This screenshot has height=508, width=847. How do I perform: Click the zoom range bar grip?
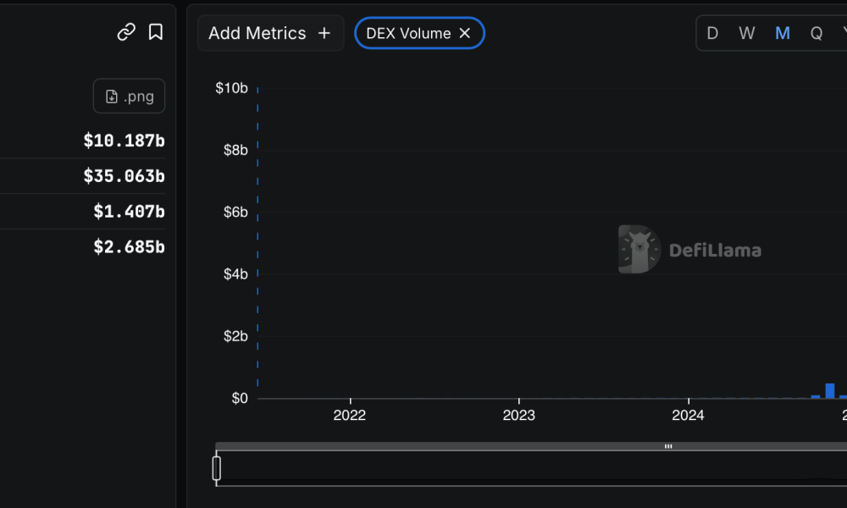point(668,446)
